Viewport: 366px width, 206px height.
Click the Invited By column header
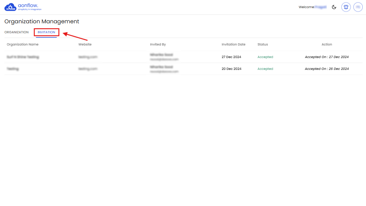click(x=158, y=44)
